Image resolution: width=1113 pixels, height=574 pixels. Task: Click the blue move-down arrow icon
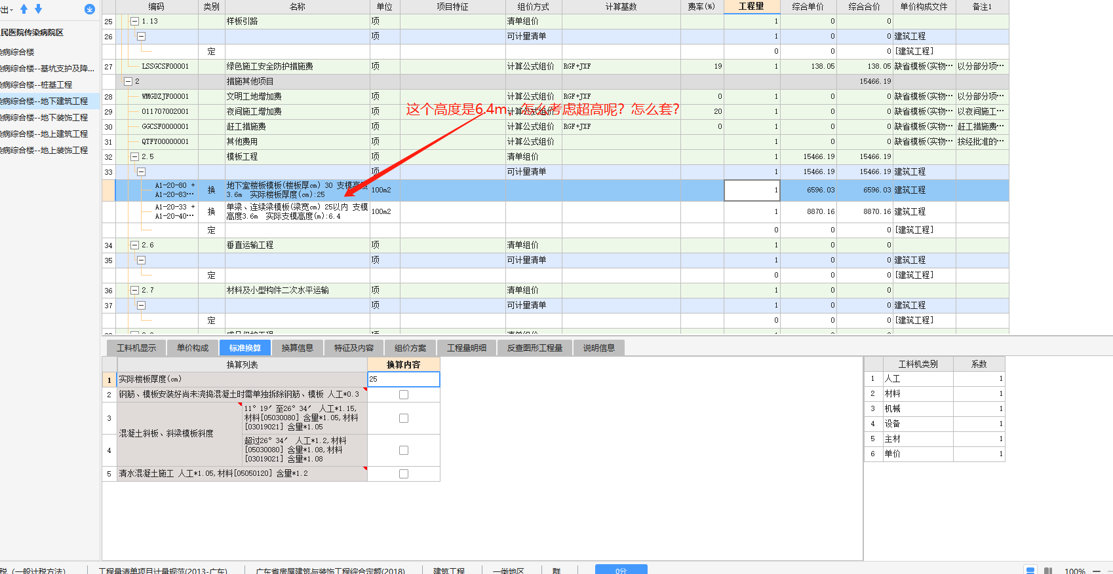[x=38, y=9]
